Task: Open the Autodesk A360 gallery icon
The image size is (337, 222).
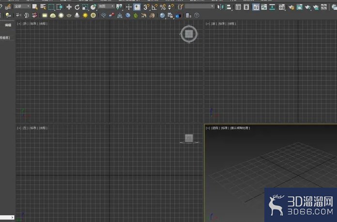Action: click(323, 7)
